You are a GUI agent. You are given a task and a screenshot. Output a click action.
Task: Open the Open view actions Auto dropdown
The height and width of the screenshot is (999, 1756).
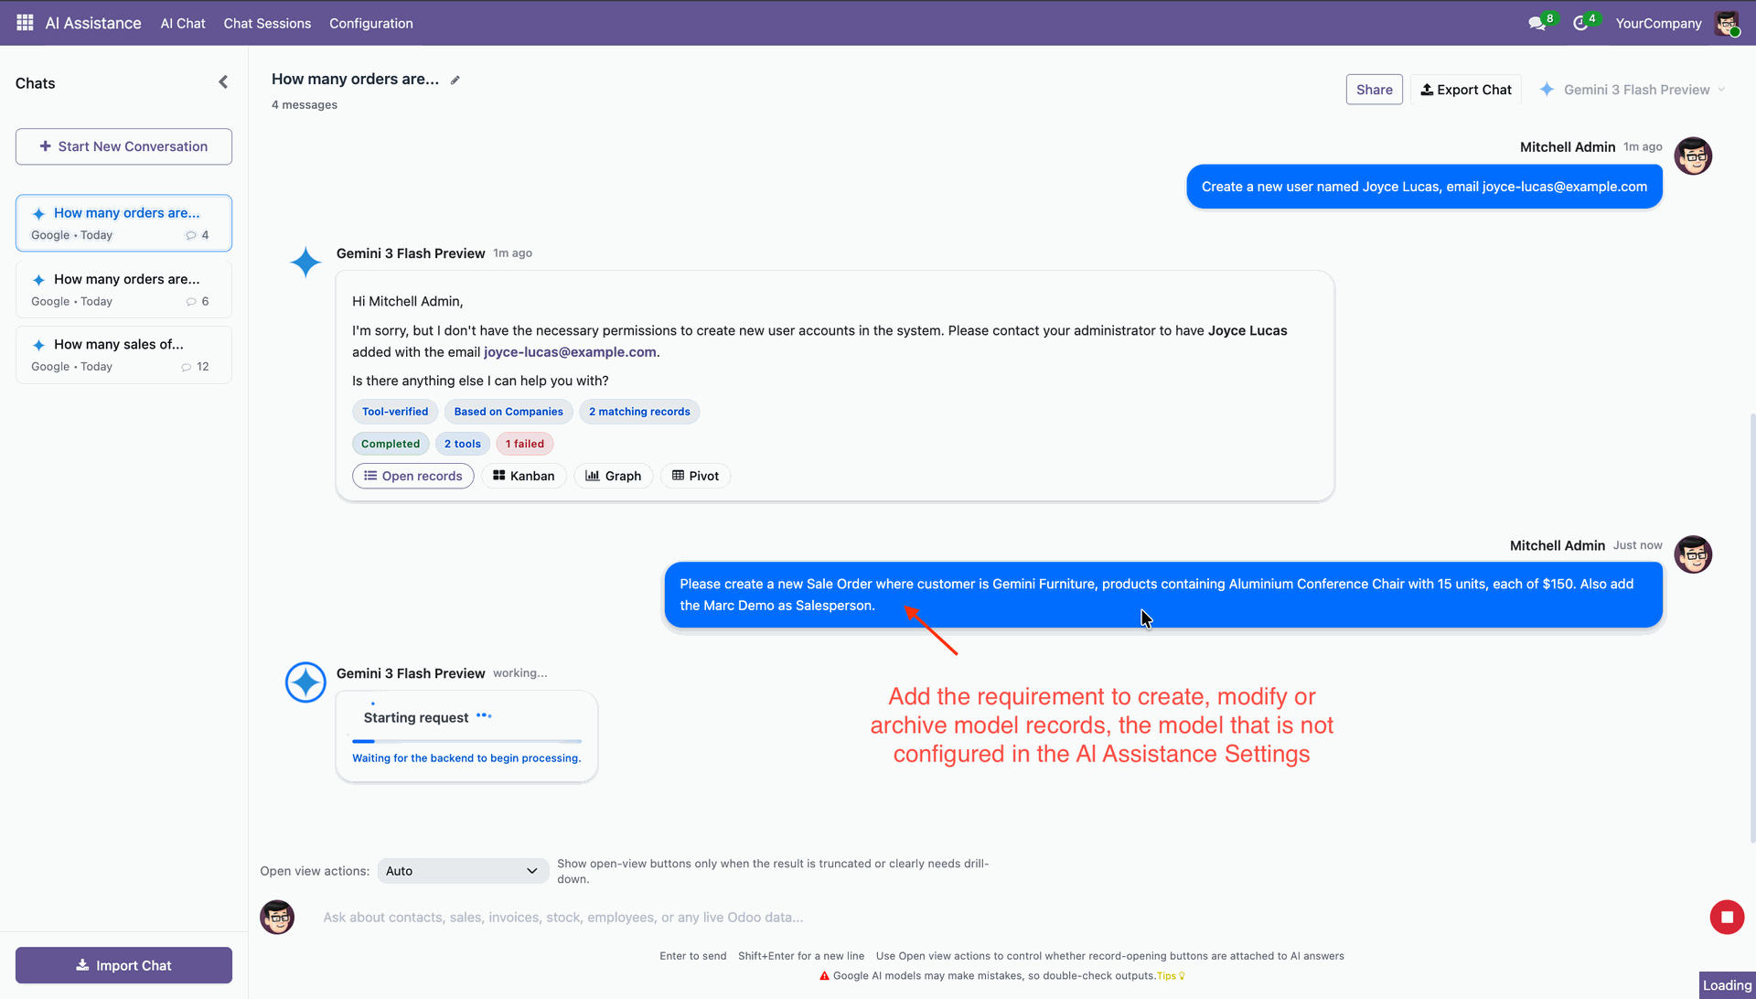462,871
